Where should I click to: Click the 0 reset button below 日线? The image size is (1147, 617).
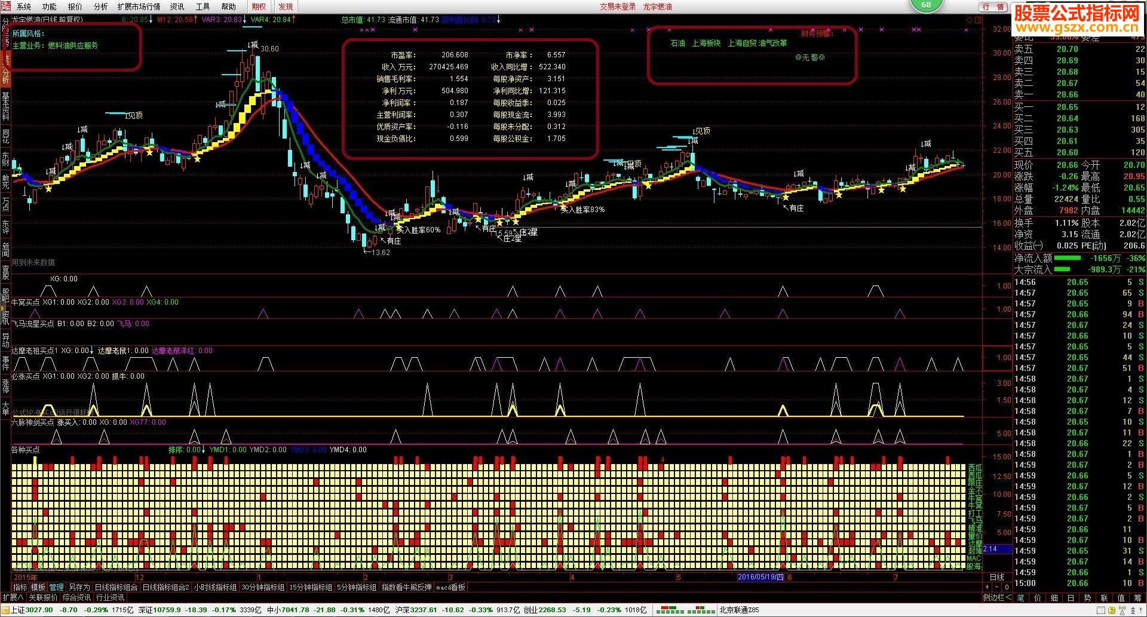(x=1007, y=587)
